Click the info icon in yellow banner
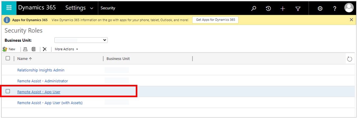 coord(7,20)
